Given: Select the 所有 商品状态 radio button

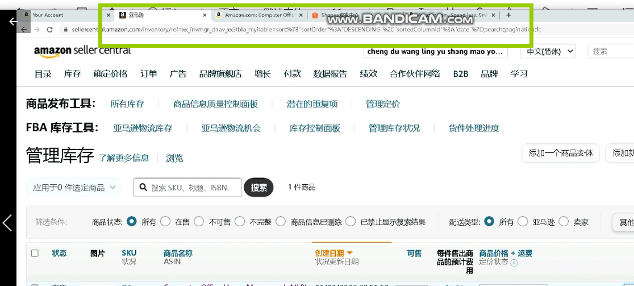Looking at the screenshot, I should (131, 221).
